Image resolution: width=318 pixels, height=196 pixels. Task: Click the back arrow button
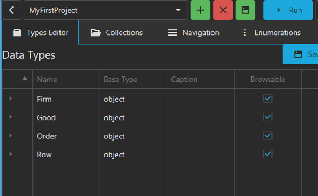pos(11,10)
